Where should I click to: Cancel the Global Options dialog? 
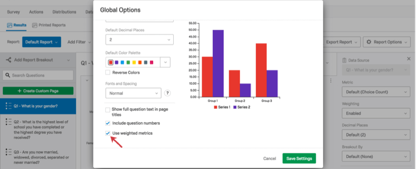point(270,159)
